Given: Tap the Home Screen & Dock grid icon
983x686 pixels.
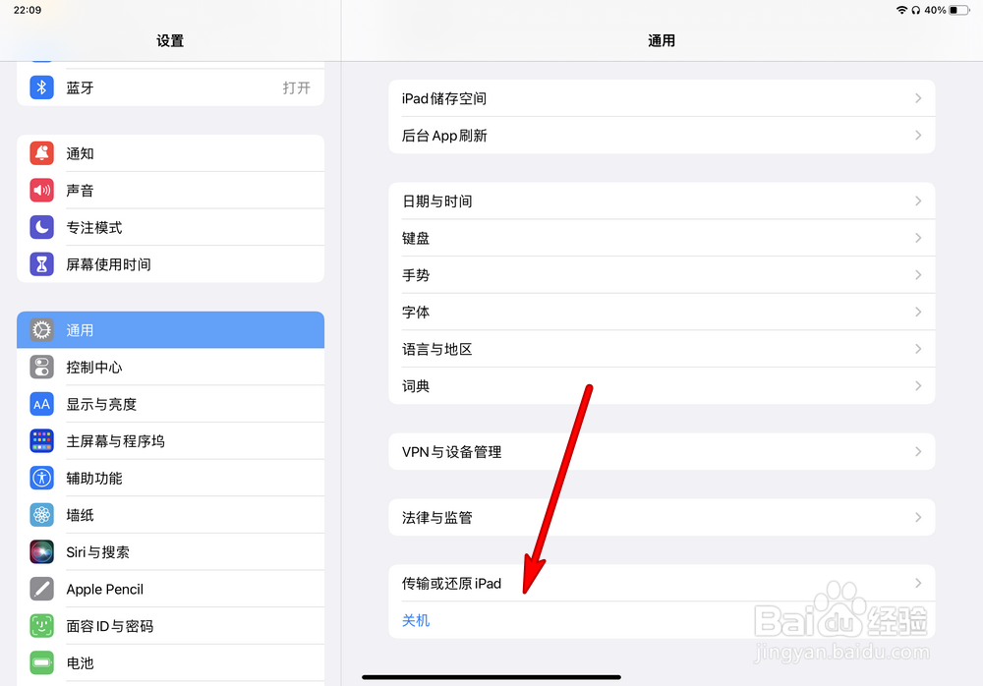Looking at the screenshot, I should pyautogui.click(x=41, y=441).
